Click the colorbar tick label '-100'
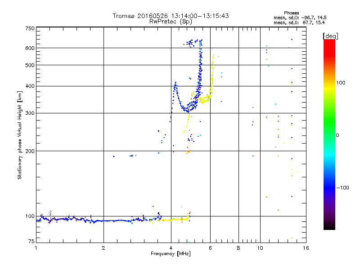Screen dimensions: 360x270 click(343, 188)
